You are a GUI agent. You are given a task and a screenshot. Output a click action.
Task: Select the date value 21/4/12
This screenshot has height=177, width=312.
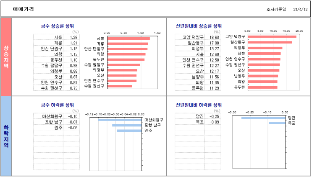click(300, 9)
